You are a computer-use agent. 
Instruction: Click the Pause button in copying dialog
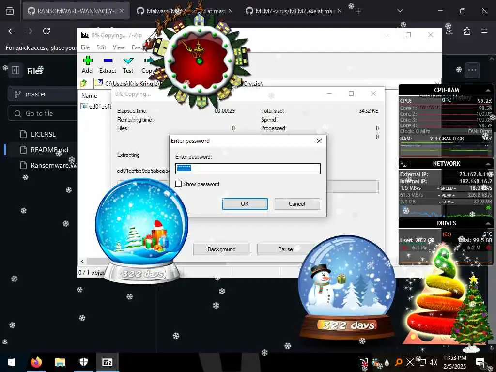pos(285,249)
